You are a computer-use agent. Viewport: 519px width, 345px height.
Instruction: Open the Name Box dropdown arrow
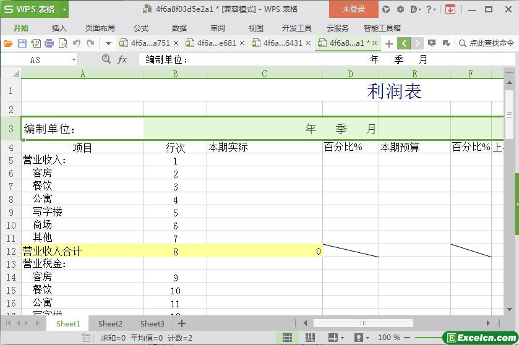click(x=74, y=60)
